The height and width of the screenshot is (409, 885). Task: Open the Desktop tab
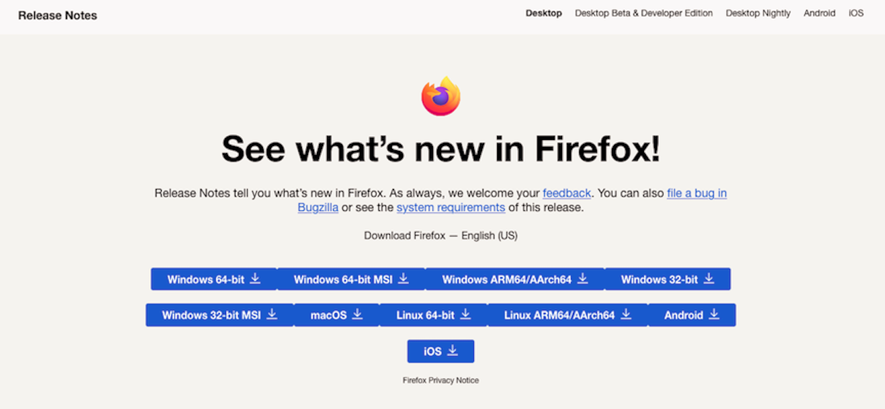tap(544, 13)
